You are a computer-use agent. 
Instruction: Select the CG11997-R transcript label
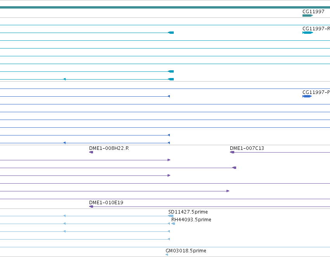click(x=316, y=29)
